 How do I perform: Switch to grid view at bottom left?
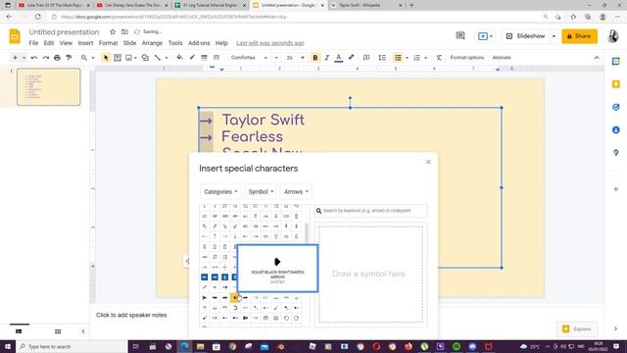tap(58, 331)
